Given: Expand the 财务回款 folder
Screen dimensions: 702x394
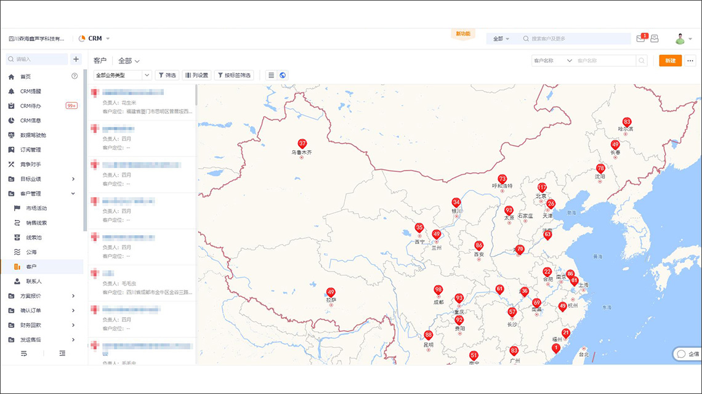Looking at the screenshot, I should click(x=42, y=326).
